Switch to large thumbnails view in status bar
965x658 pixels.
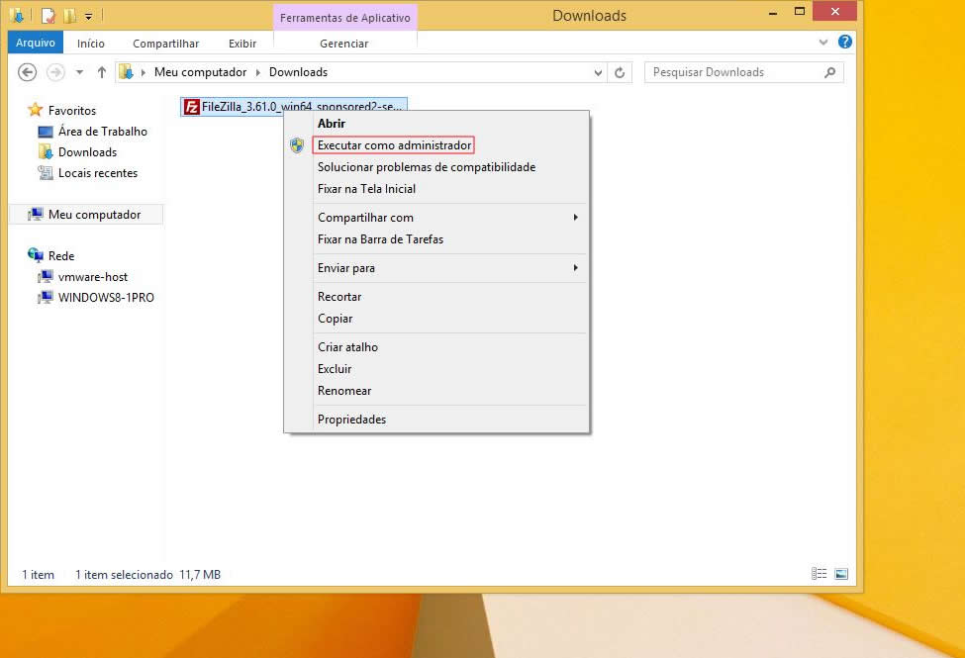(841, 574)
